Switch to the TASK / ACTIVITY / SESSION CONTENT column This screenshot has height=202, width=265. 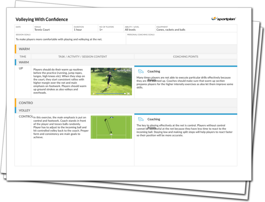pos(83,56)
